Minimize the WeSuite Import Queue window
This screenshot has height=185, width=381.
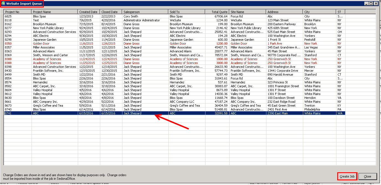coord(367,4)
